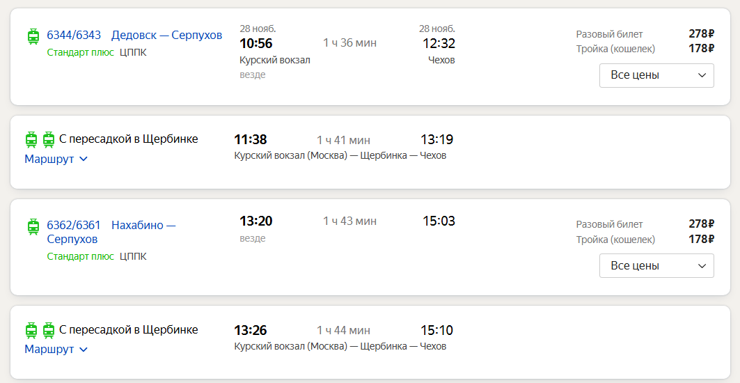Image resolution: width=740 pixels, height=383 pixels.
Task: Expand Все цены dropdown for 13:20 train
Action: pyautogui.click(x=656, y=265)
